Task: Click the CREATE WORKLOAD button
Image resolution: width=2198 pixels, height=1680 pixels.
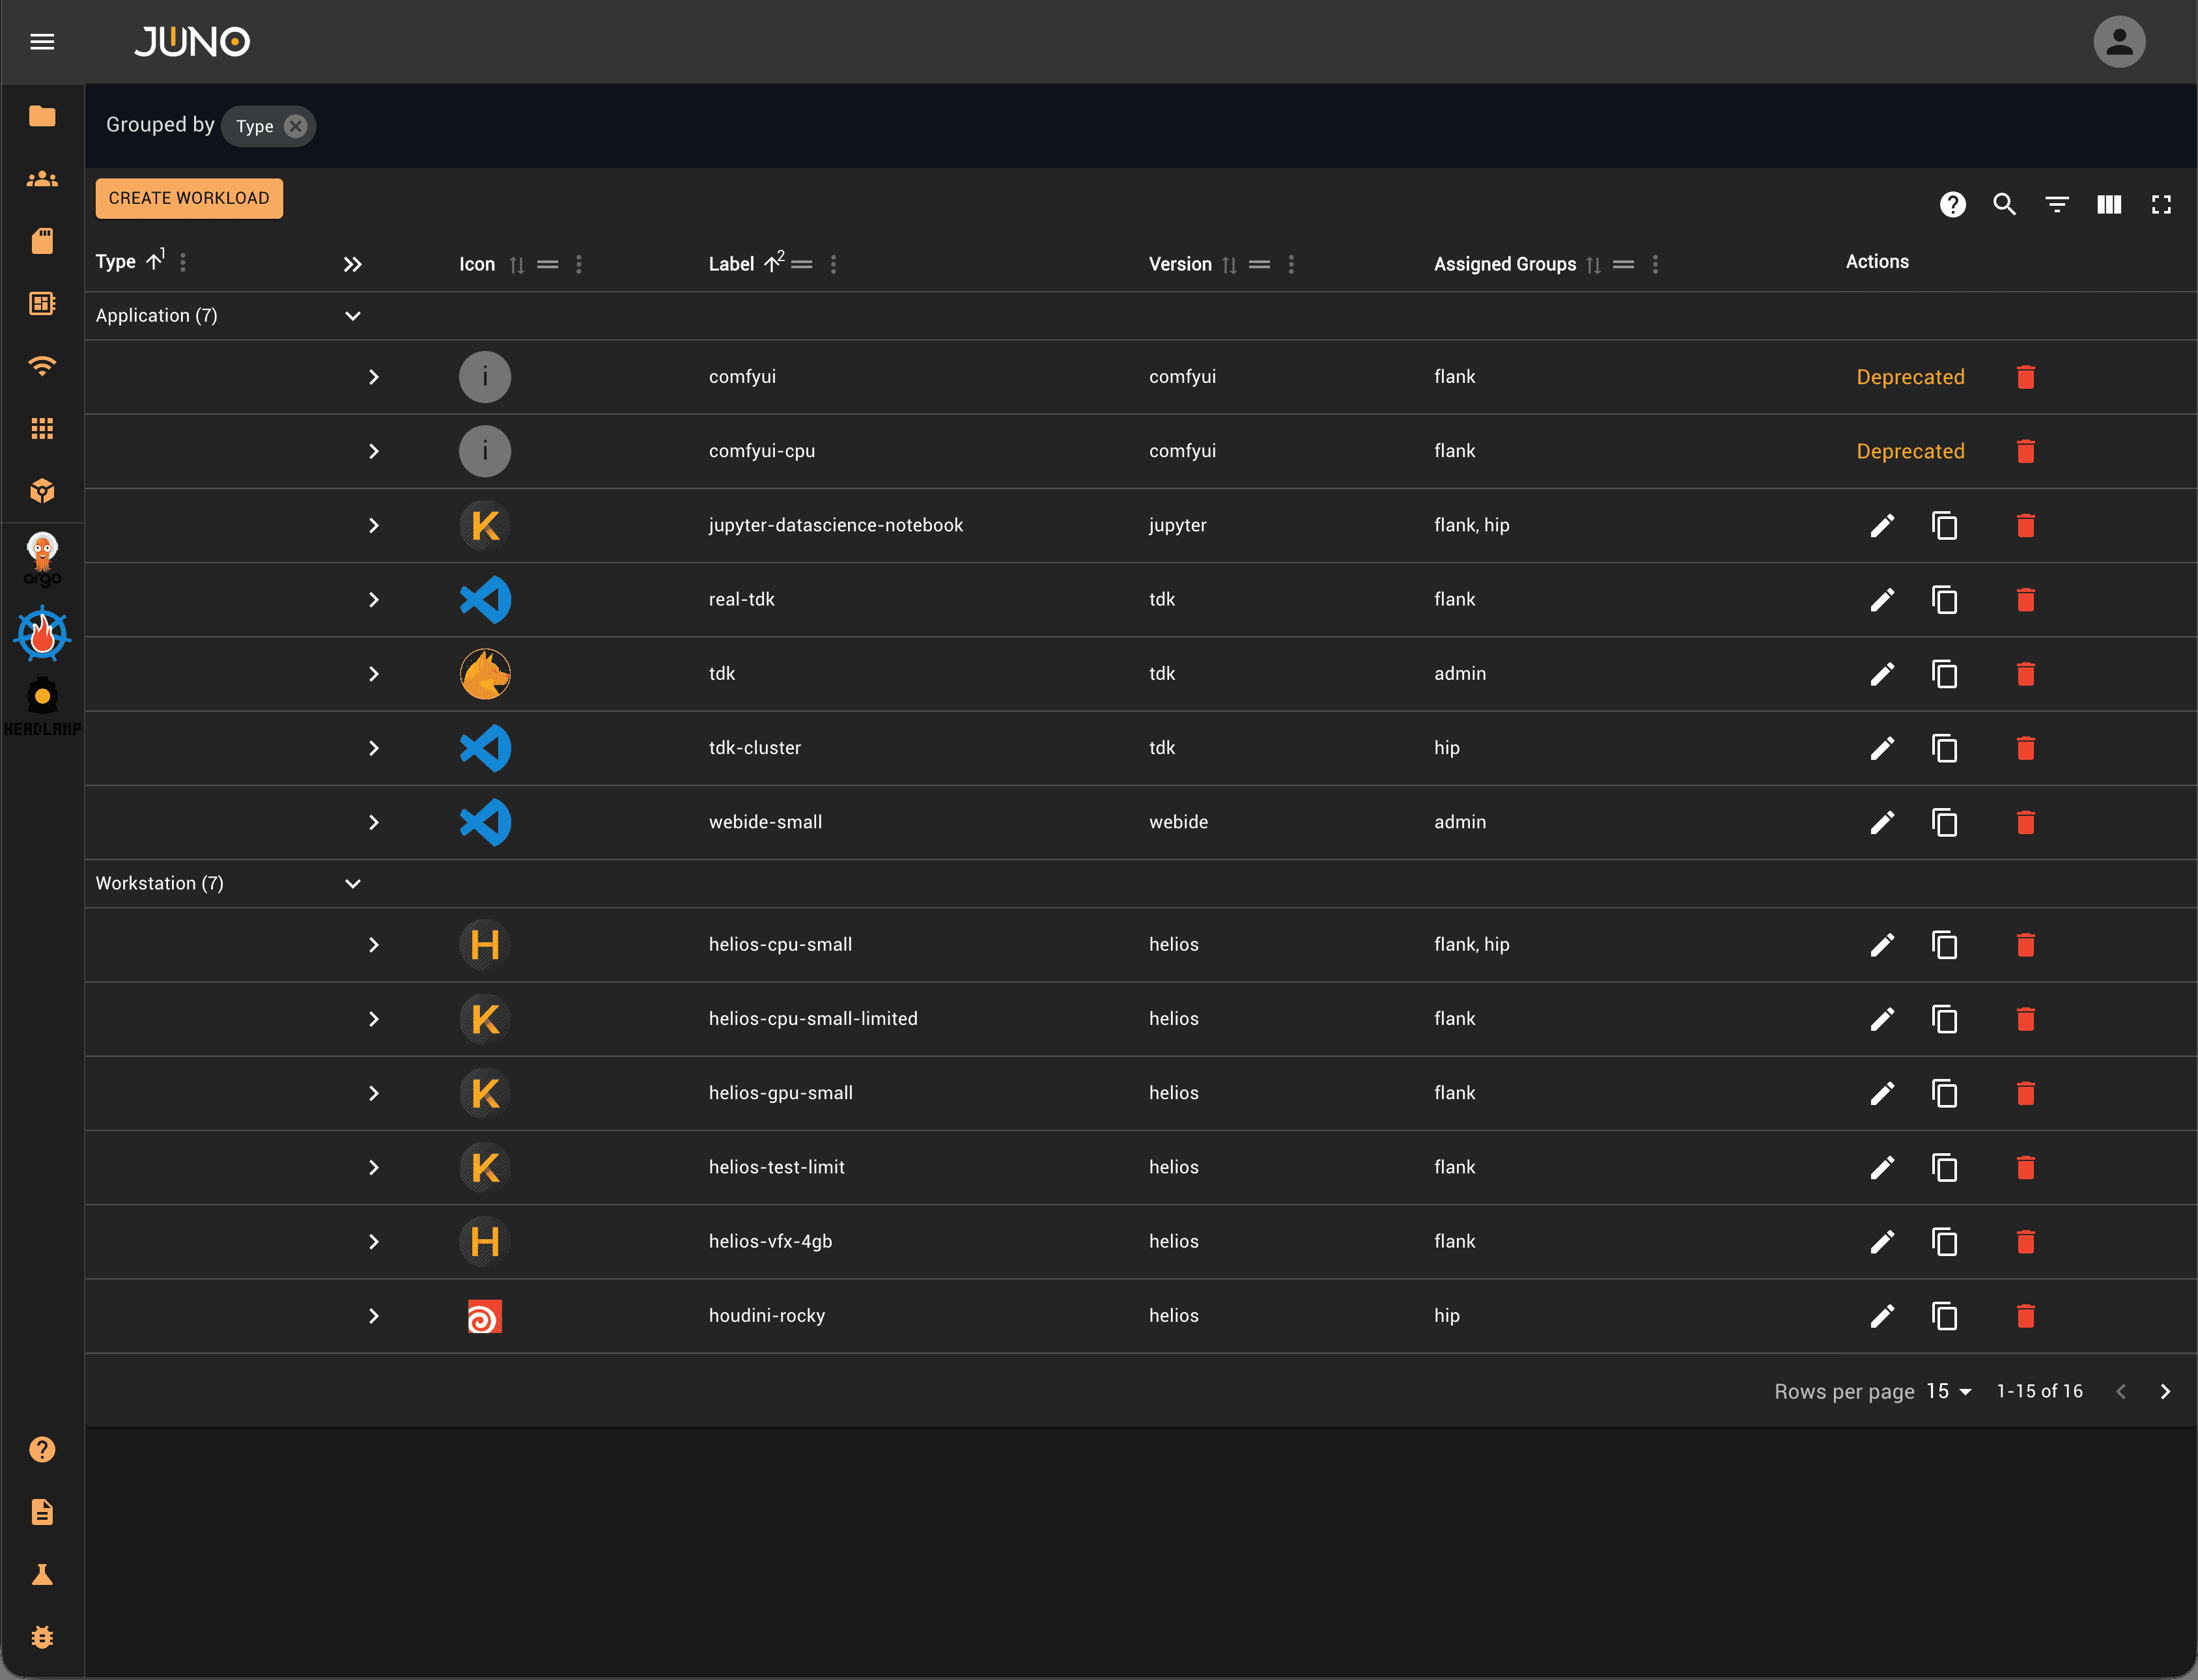Action: 189,198
